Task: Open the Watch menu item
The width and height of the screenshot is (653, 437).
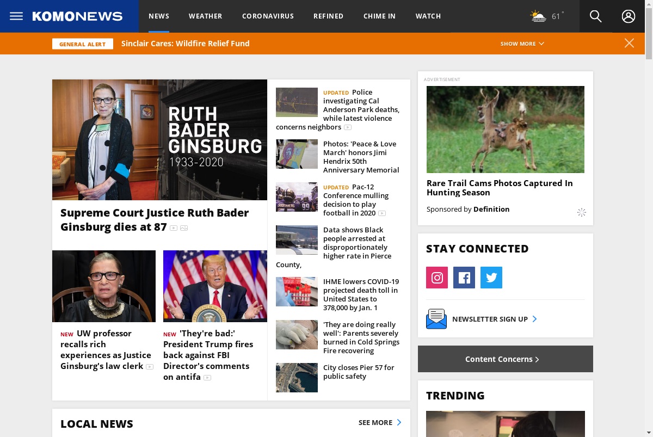Action: 428,16
